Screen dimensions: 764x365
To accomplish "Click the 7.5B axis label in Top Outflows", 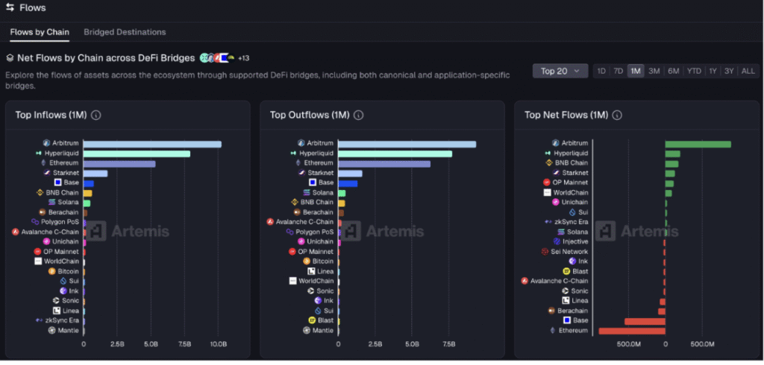I will [x=448, y=344].
